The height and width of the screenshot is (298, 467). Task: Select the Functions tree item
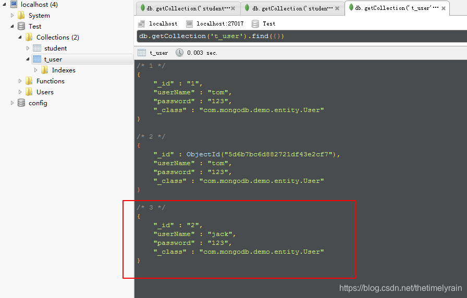51,81
